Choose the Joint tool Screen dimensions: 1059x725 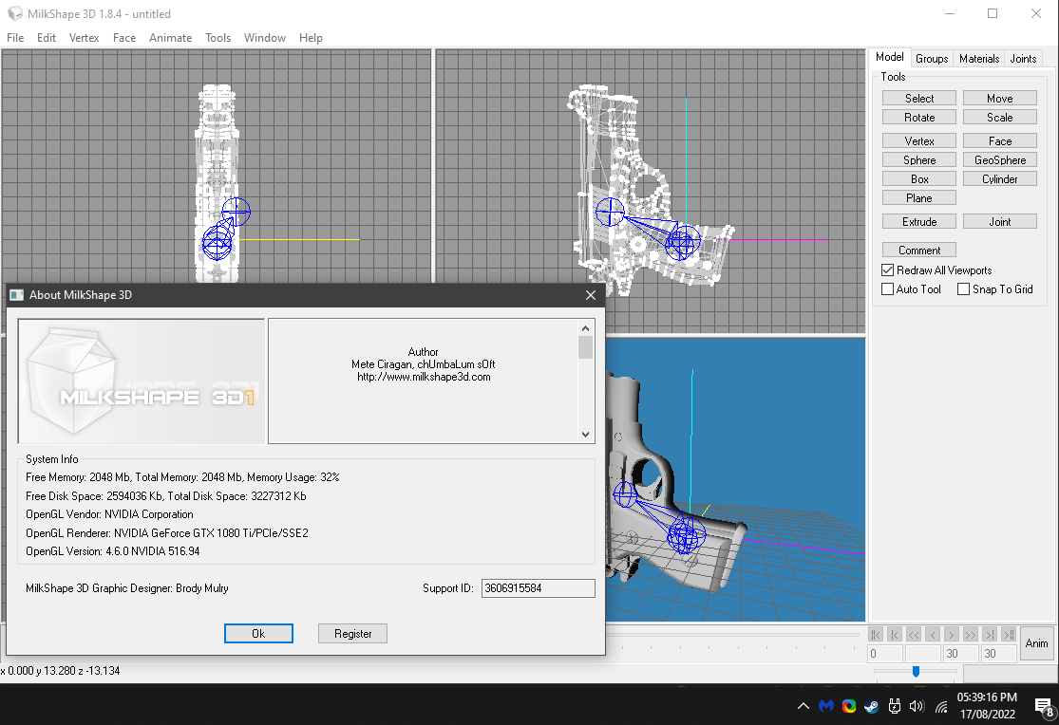999,221
